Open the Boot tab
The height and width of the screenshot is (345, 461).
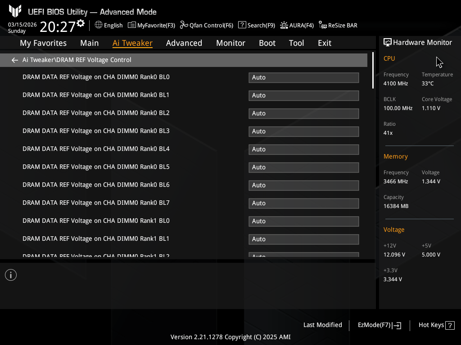click(267, 43)
